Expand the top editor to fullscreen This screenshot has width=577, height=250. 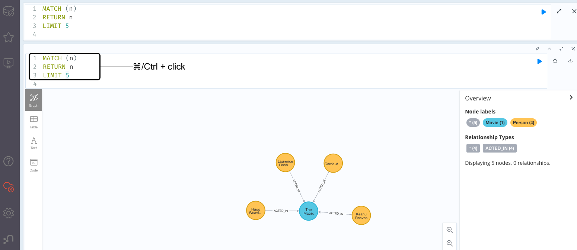pyautogui.click(x=559, y=12)
